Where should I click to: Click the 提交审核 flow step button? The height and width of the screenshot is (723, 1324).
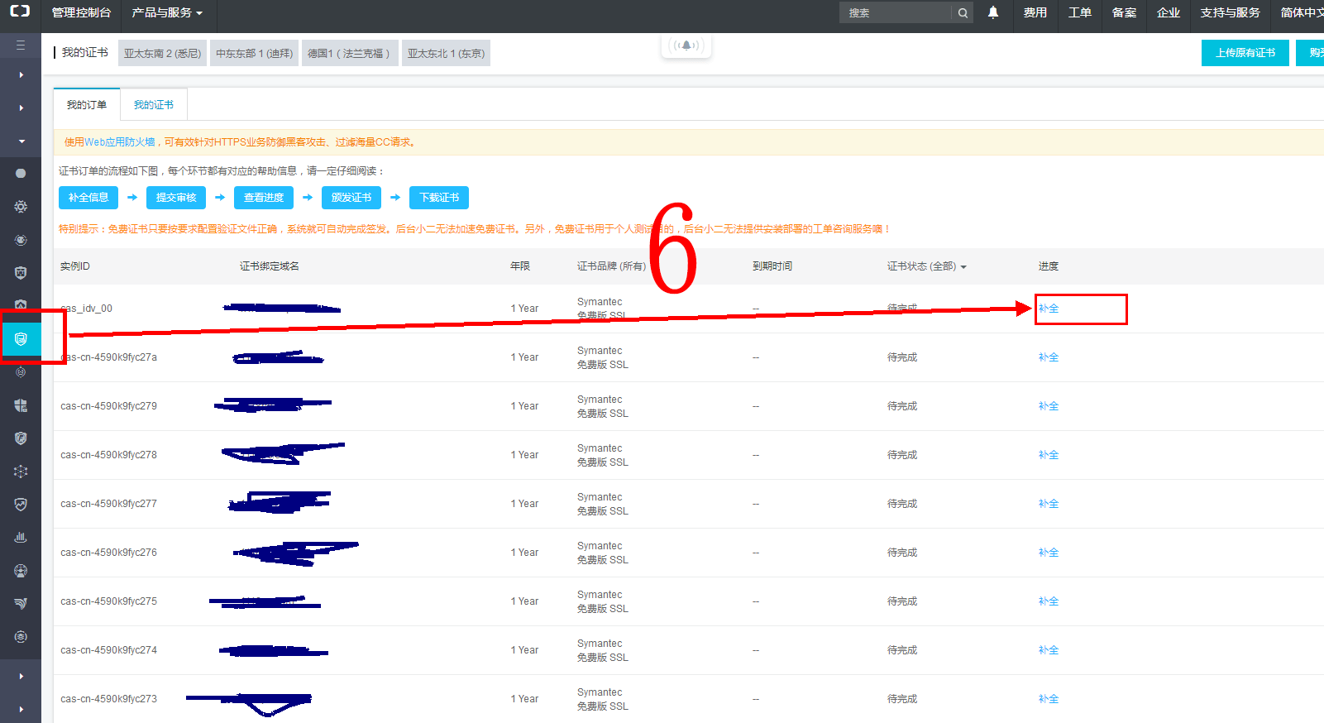click(x=176, y=198)
